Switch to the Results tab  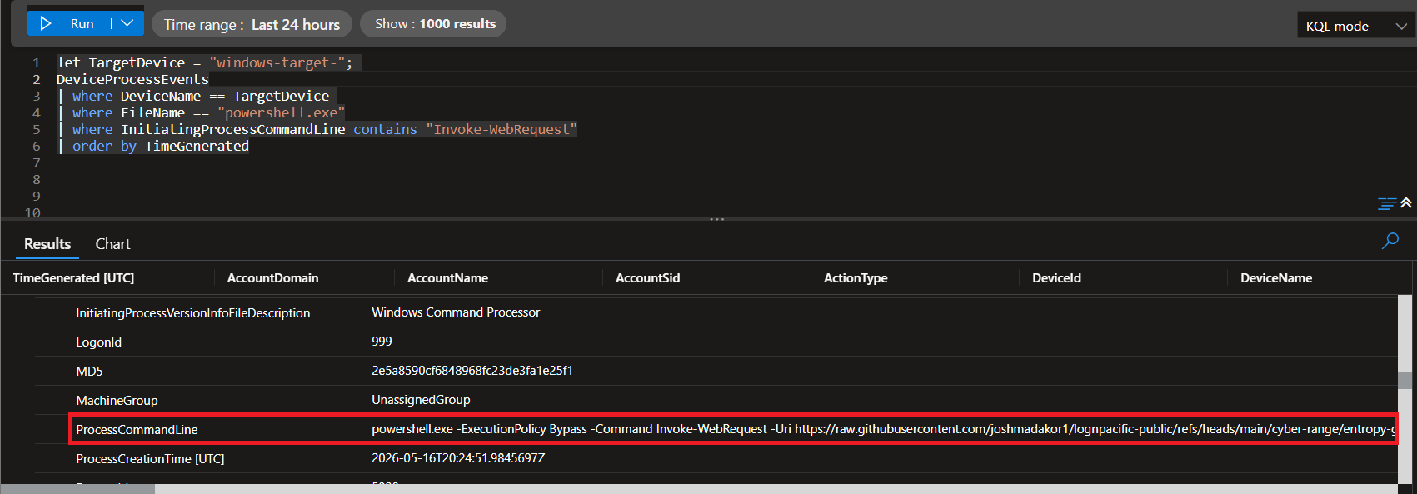tap(47, 244)
